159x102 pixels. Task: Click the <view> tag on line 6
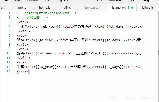point(23,36)
